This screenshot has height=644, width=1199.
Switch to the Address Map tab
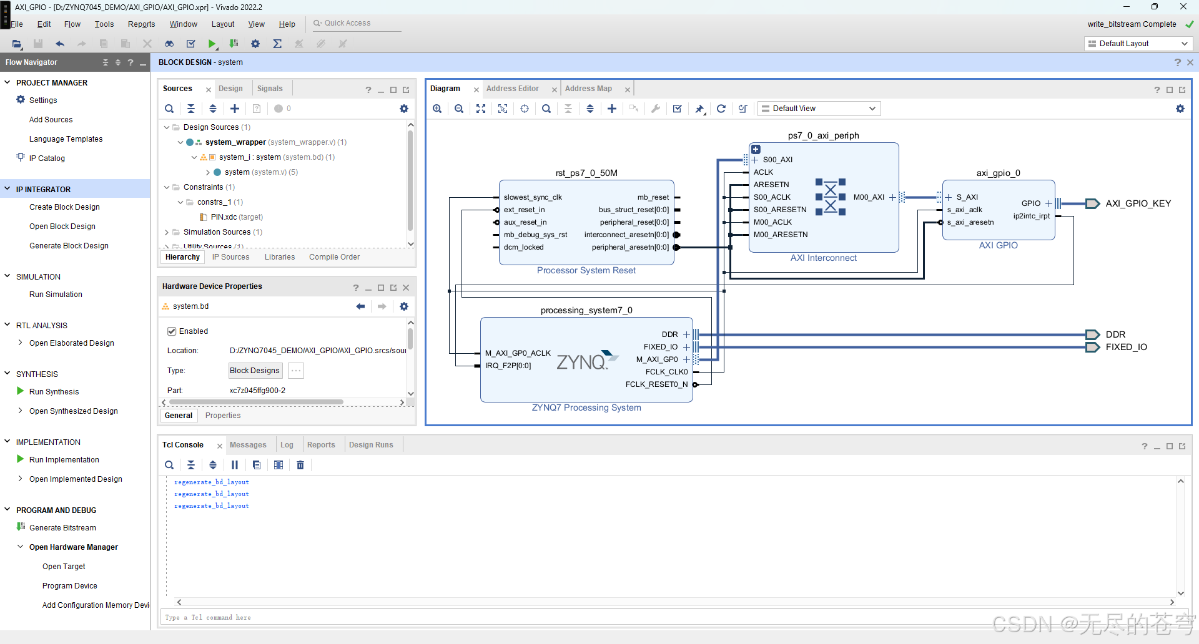click(588, 89)
